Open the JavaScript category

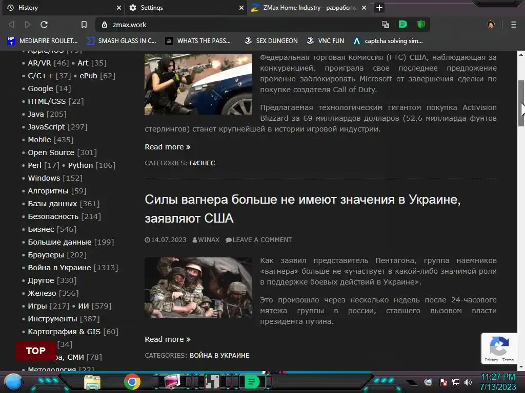click(46, 127)
